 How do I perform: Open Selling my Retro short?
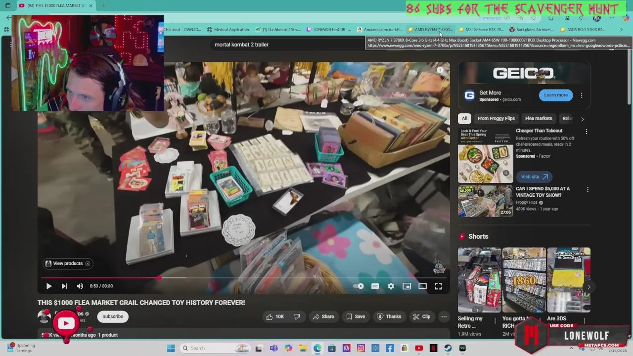coord(479,280)
